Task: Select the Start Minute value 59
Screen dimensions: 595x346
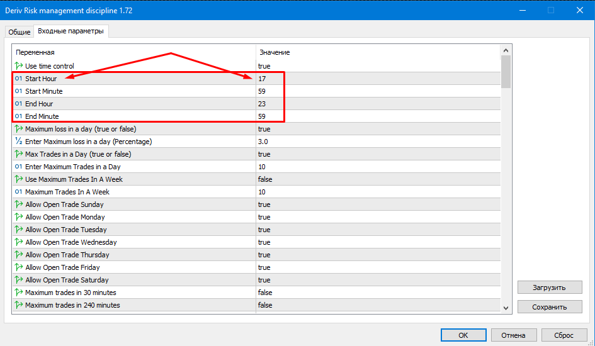Action: (x=262, y=91)
